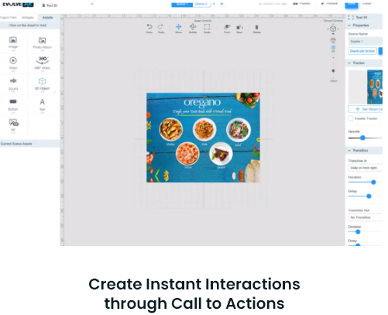This screenshot has width=388, height=315.
Task: Open the project name dropdown arrow
Action: pyautogui.click(x=92, y=4)
